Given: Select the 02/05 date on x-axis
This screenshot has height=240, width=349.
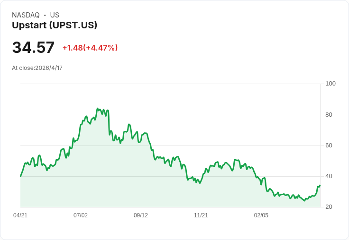Looking at the screenshot, I should pos(261,215).
